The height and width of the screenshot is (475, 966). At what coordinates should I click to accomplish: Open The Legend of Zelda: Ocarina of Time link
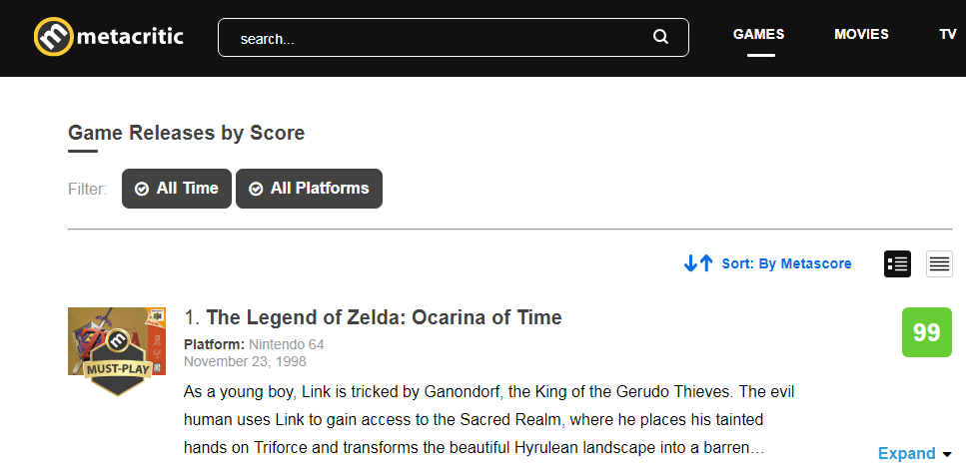[384, 317]
